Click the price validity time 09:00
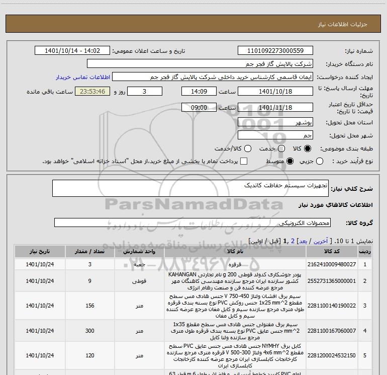This screenshot has height=375, width=387. point(199,107)
